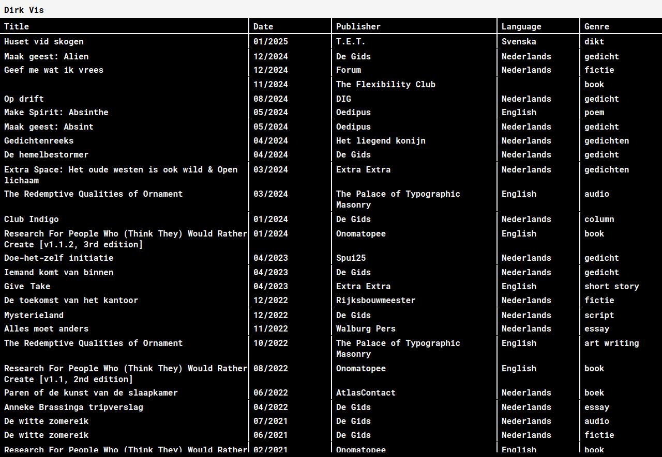
Task: Select The Flexibility Club publisher cell
Action: [386, 84]
